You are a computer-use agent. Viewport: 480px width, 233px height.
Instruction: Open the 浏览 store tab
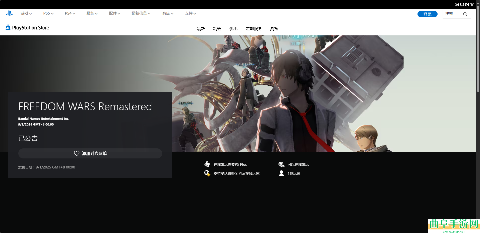click(x=274, y=29)
